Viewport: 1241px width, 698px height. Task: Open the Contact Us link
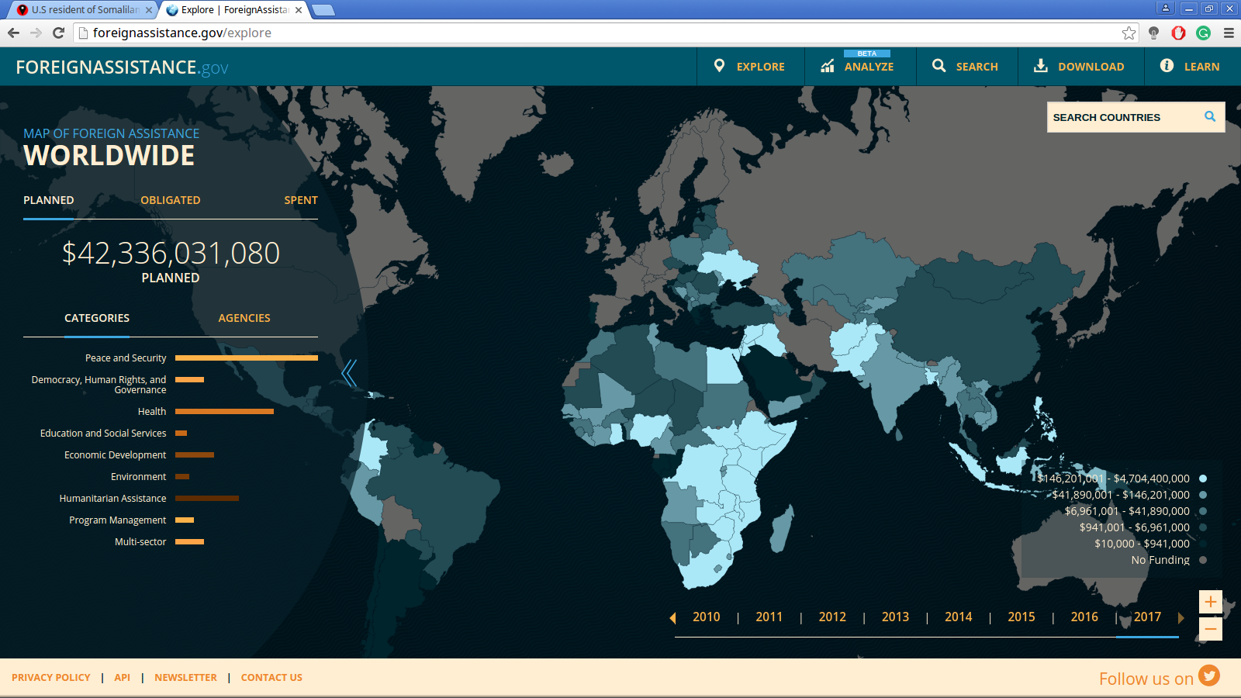(x=271, y=677)
